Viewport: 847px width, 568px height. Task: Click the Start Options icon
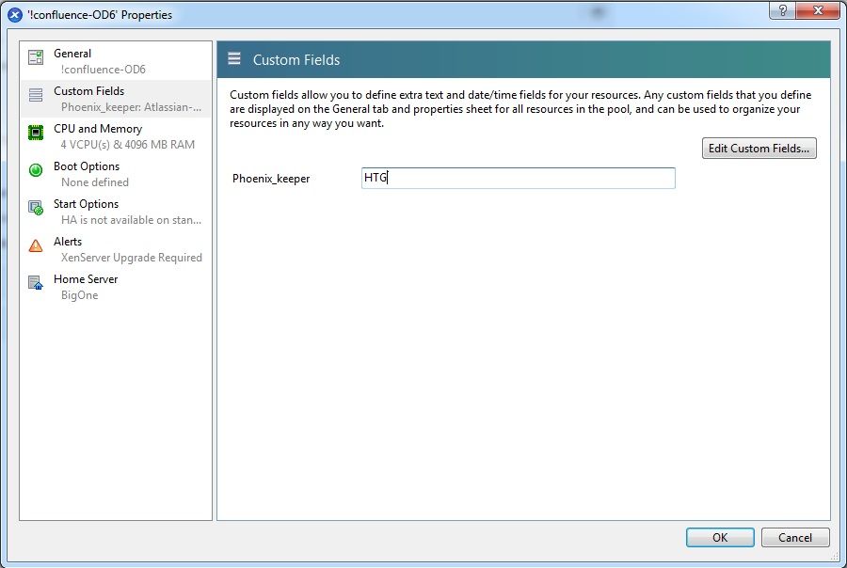(x=36, y=207)
